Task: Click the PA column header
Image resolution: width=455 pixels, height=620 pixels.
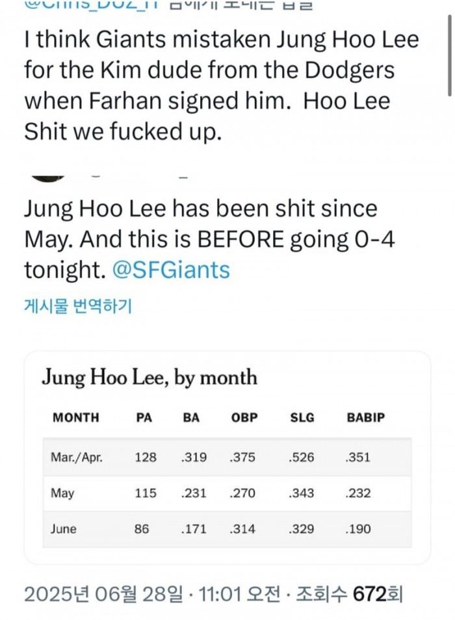Action: point(146,417)
